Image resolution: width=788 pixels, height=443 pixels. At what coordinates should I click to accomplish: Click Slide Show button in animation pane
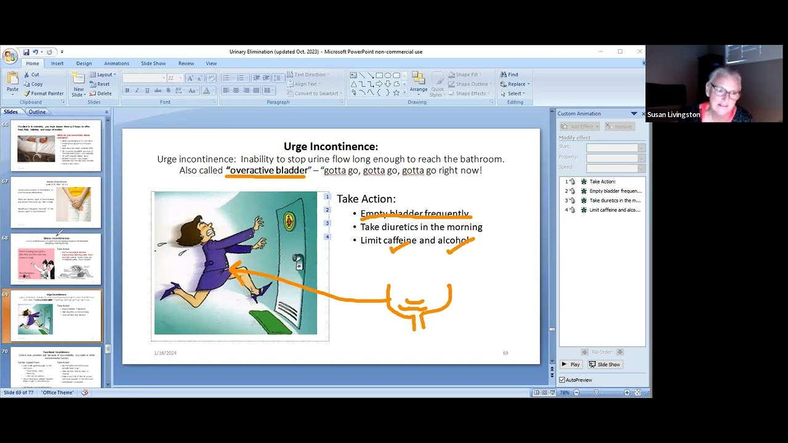coord(605,365)
